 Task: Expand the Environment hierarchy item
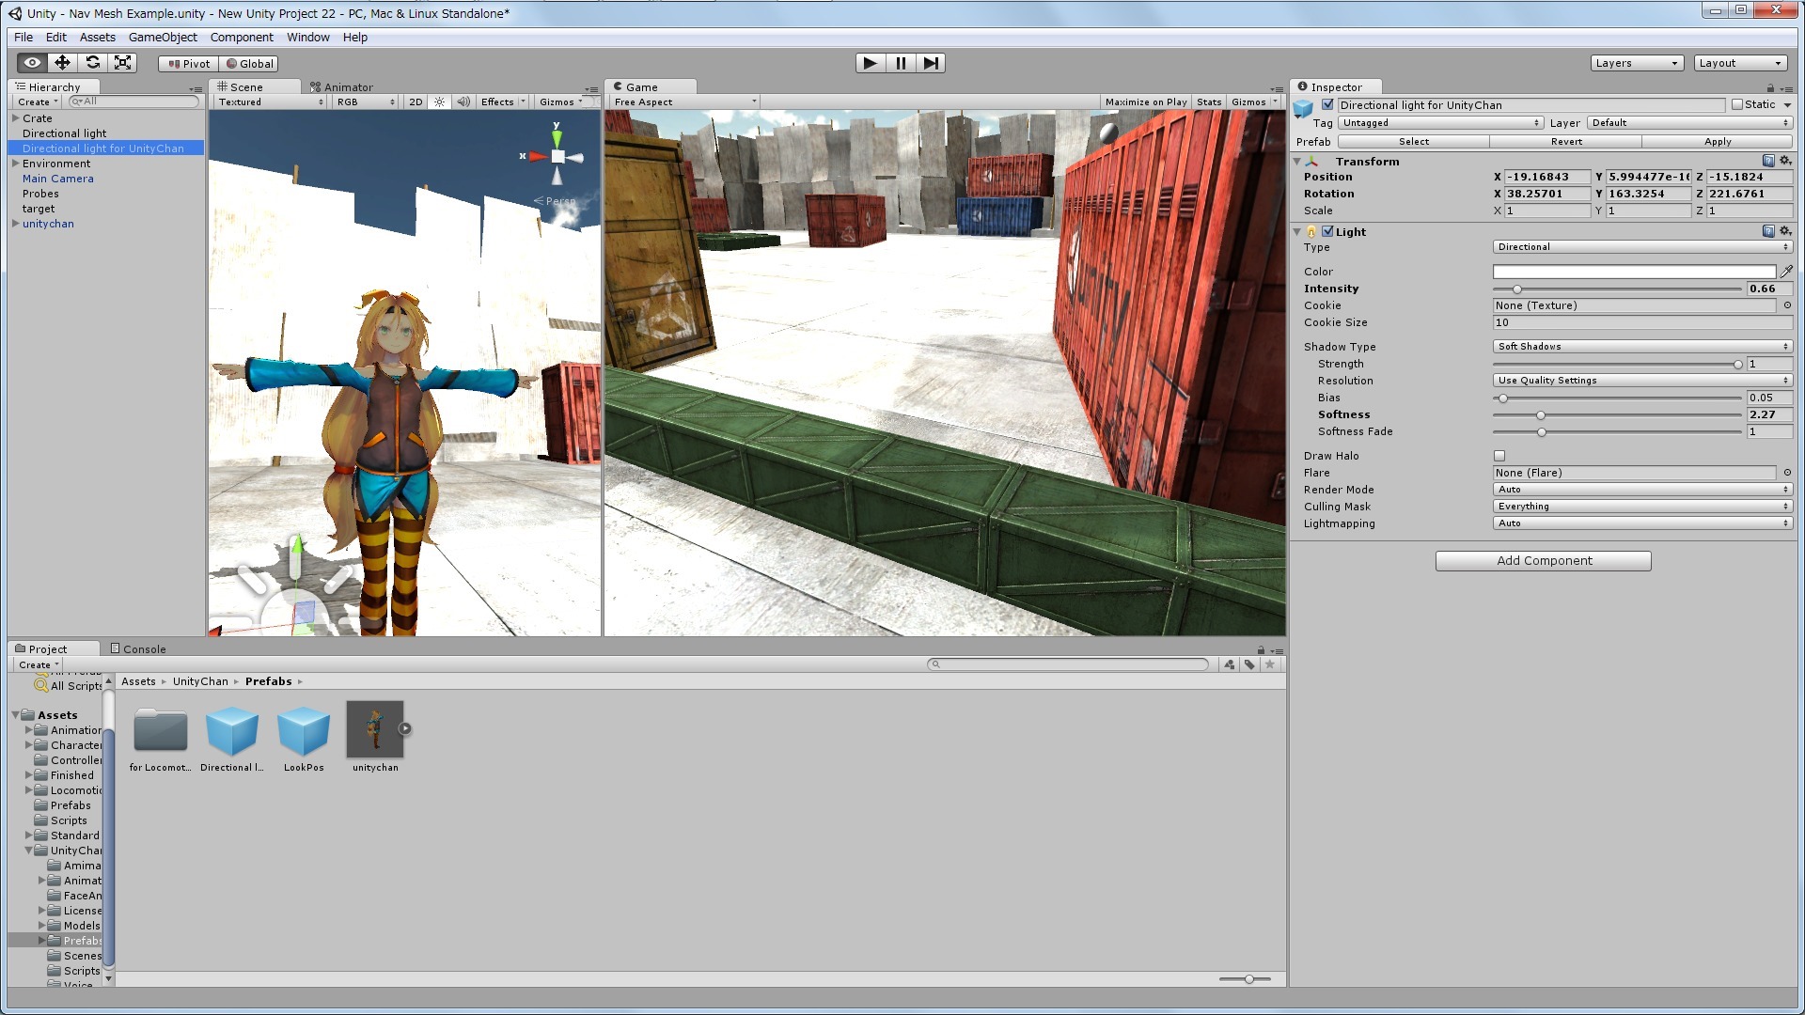[x=16, y=164]
